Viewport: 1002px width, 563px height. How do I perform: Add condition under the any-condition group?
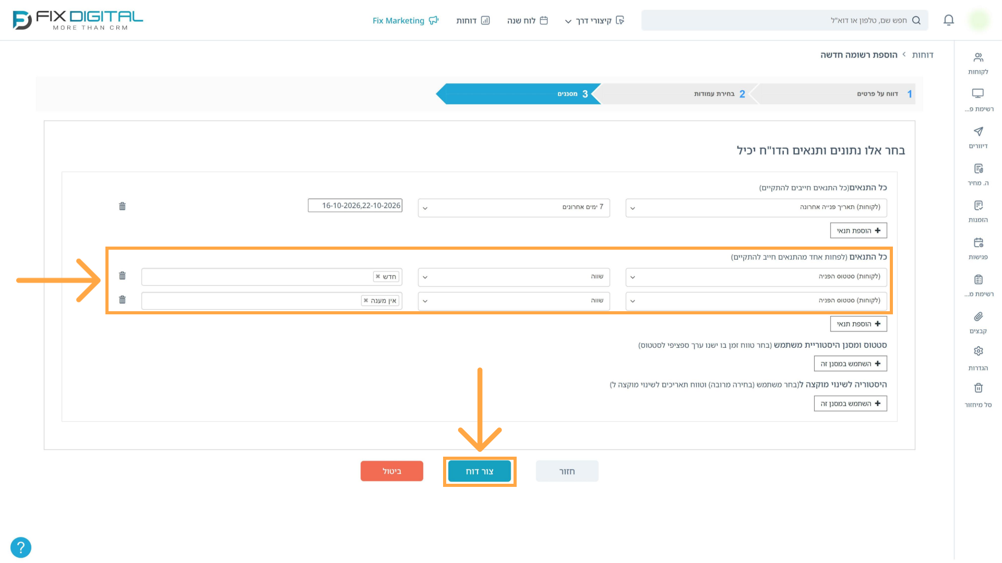858,324
